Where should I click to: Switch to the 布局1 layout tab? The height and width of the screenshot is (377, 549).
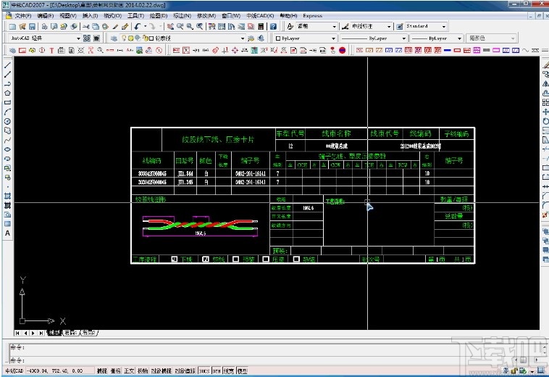pos(70,333)
